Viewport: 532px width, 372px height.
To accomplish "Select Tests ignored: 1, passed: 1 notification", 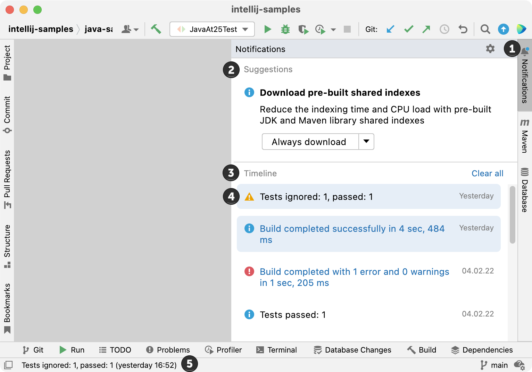I will (x=369, y=196).
